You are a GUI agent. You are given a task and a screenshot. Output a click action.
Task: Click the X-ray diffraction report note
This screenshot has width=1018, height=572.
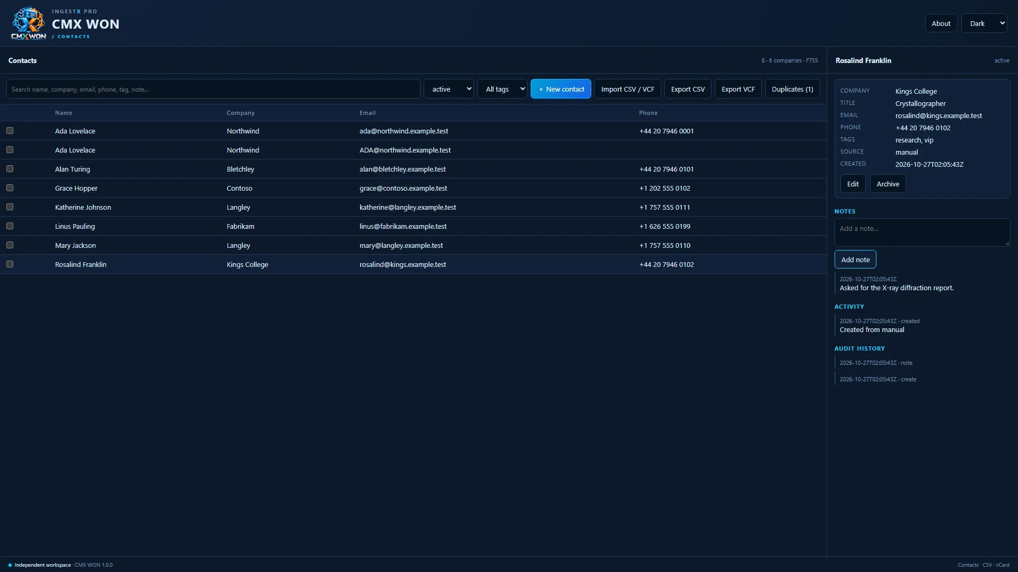897,288
